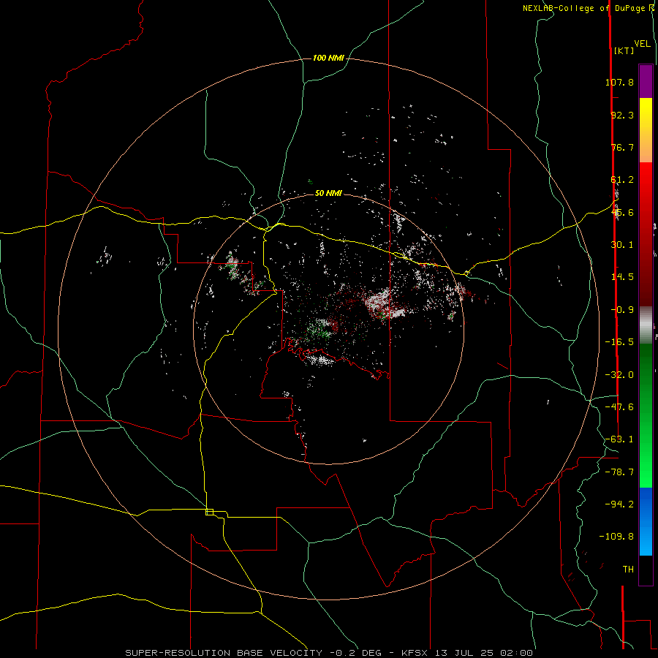The height and width of the screenshot is (658, 658).
Task: Select the -109.8 legend value
Action: 616,537
